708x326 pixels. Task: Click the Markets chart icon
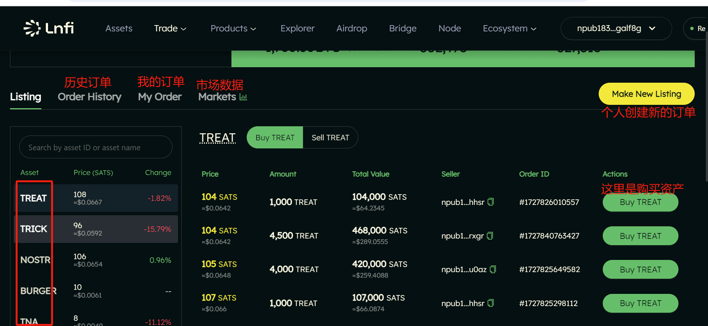click(243, 97)
